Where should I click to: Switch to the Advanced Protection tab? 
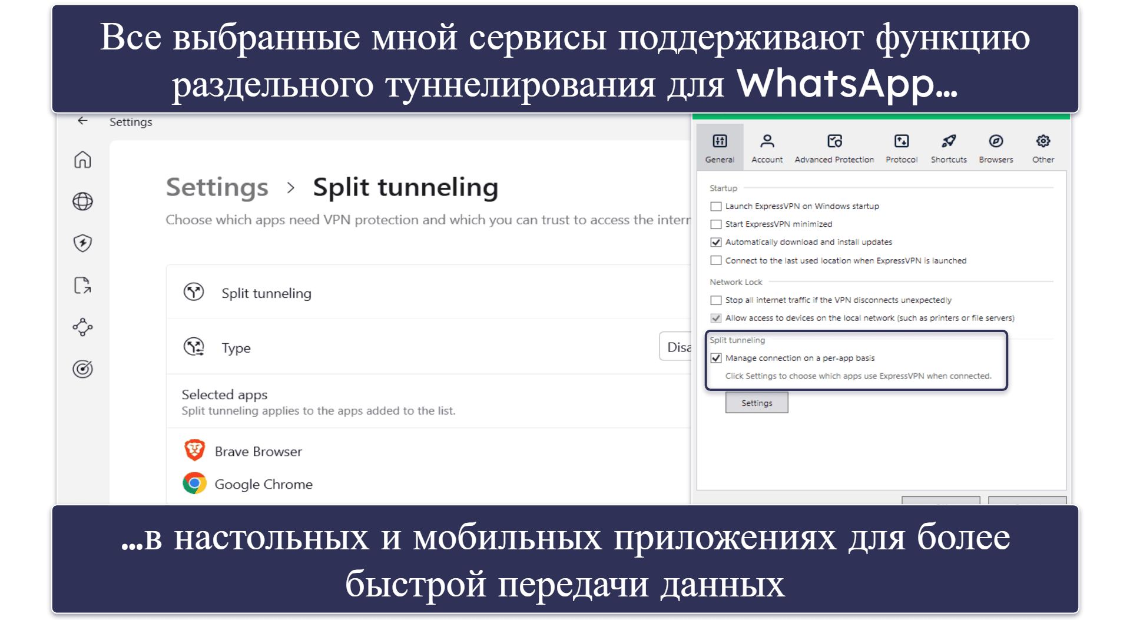click(x=834, y=148)
